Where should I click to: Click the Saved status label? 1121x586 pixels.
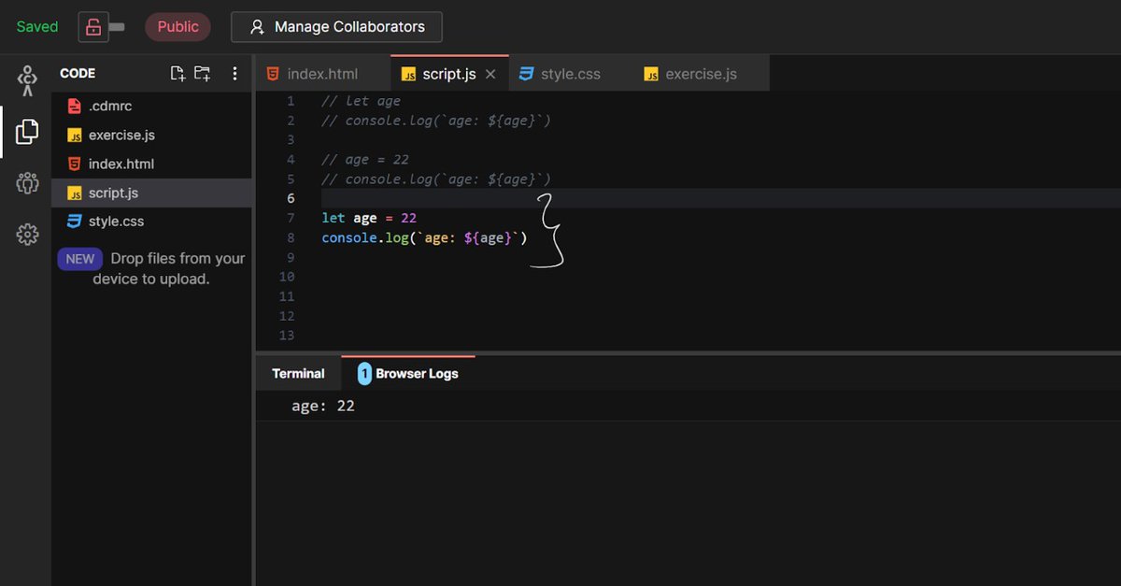point(36,26)
